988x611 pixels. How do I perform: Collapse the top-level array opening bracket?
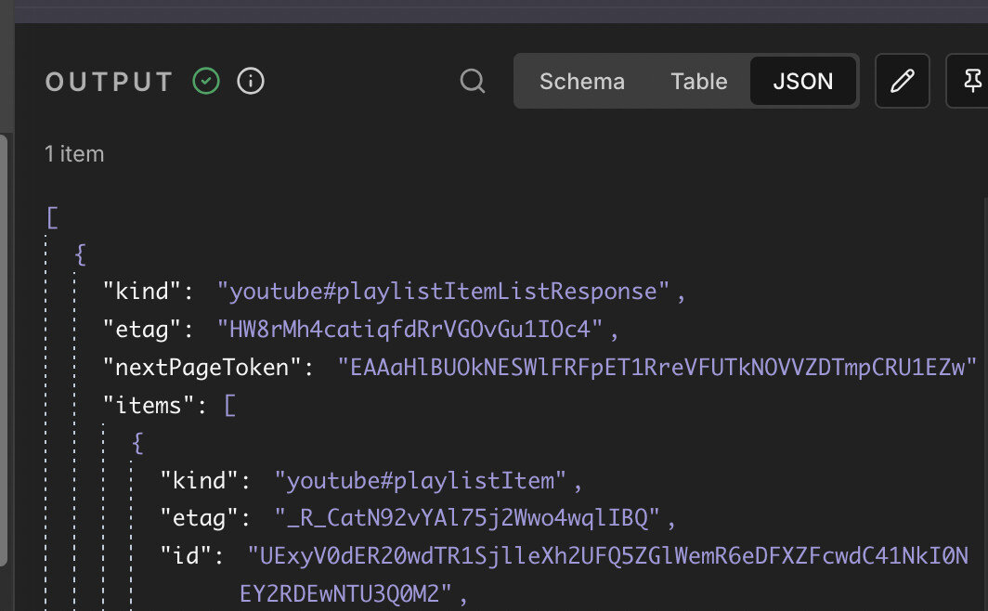click(x=52, y=217)
